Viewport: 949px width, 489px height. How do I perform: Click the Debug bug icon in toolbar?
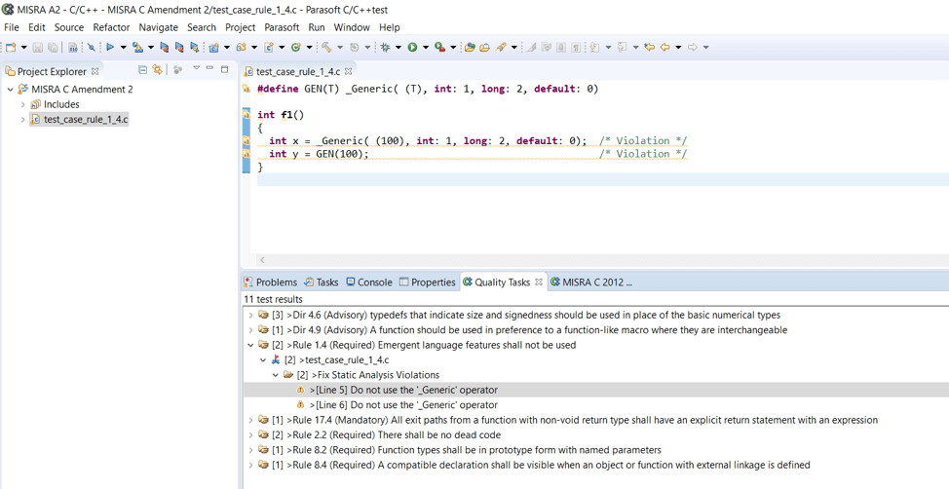(385, 47)
